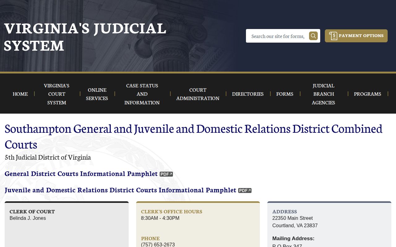The width and height of the screenshot is (396, 247).
Task: Click the PDF badge after Juvenile and Domestic Relations Pamphlet
Action: [245, 190]
